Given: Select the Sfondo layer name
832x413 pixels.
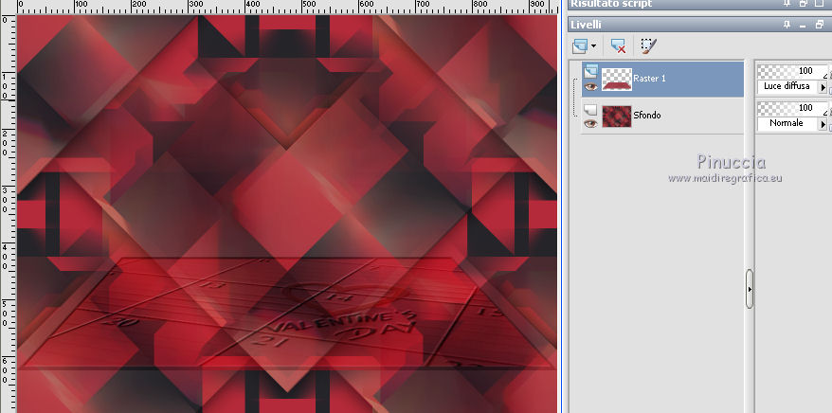Looking at the screenshot, I should (x=647, y=115).
